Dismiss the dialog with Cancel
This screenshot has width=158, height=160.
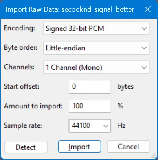(129, 147)
